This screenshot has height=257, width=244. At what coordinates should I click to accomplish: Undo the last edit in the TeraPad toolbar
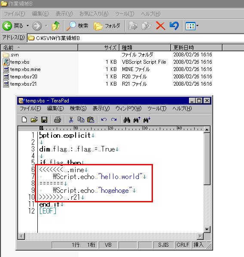104,120
